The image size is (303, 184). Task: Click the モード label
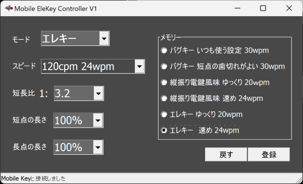(x=21, y=39)
